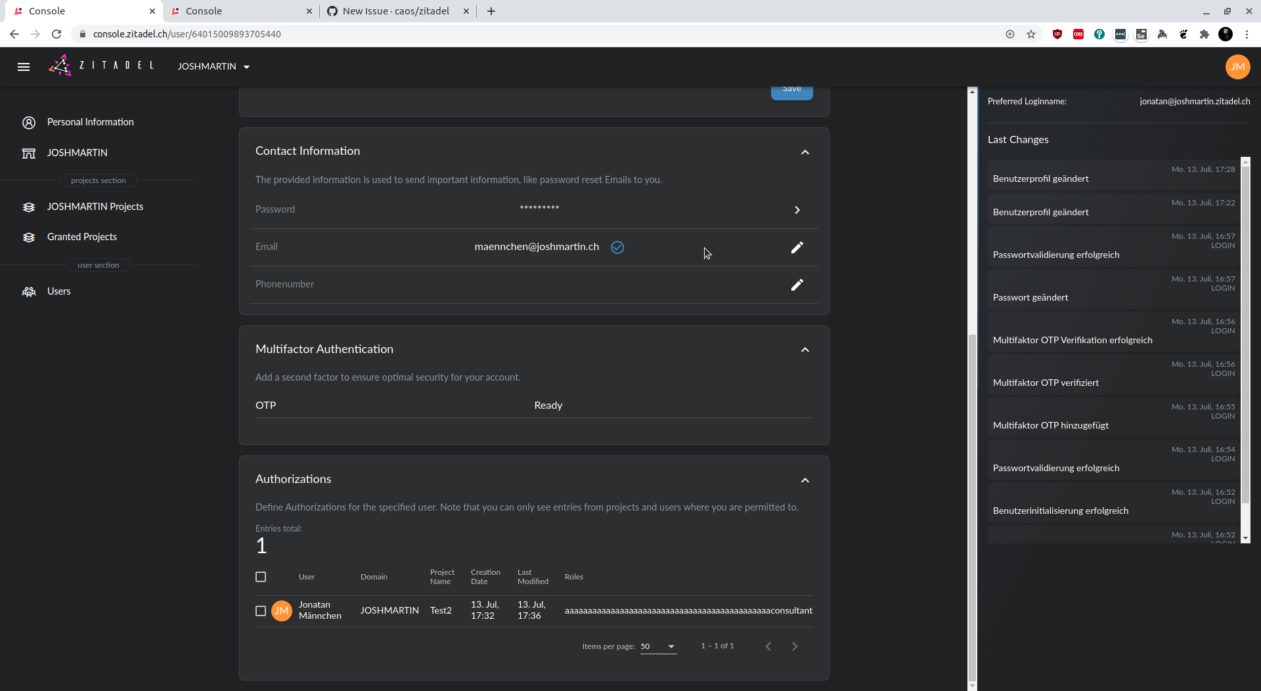
Task: Collapse the Multifactor Authentication section
Action: 805,350
